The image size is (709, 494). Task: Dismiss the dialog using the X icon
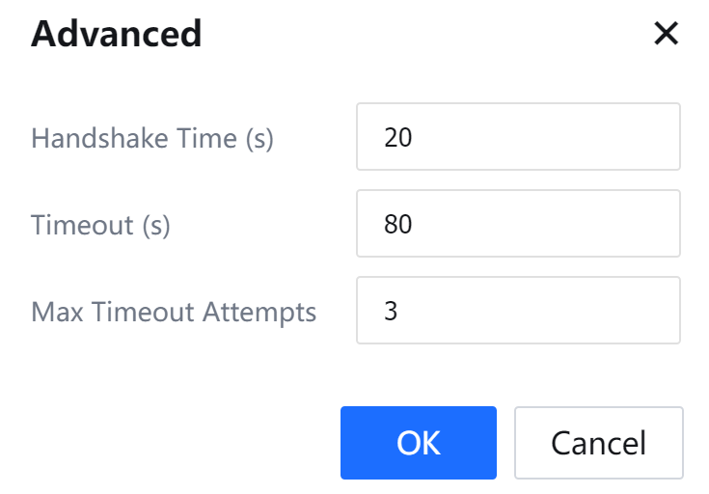pyautogui.click(x=667, y=35)
